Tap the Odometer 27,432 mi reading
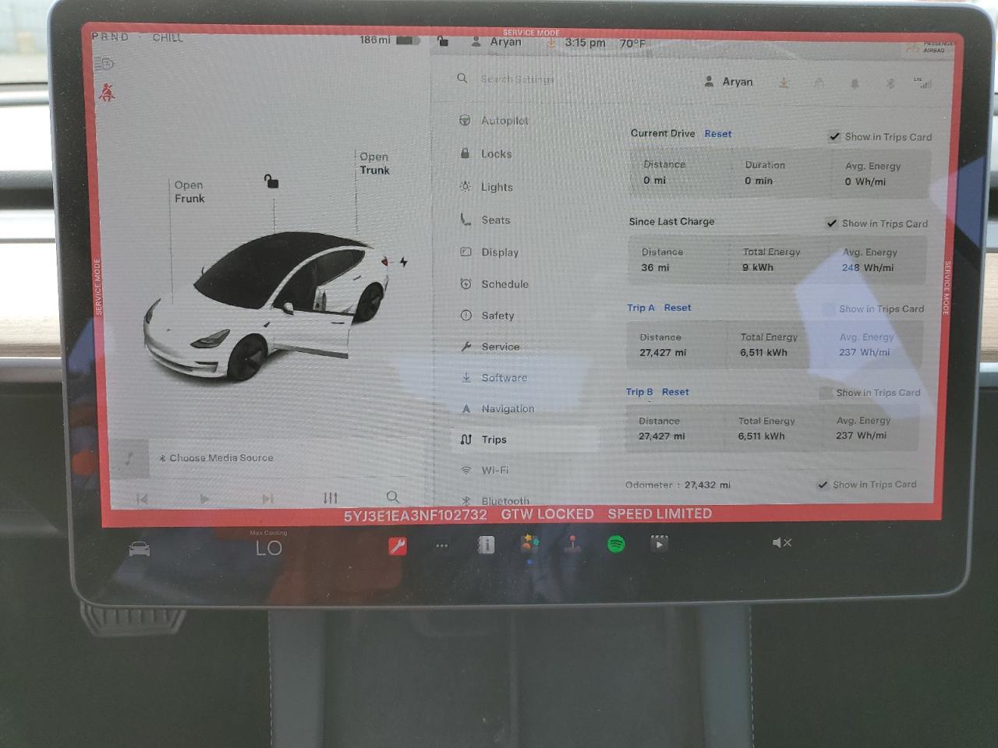 pyautogui.click(x=678, y=485)
